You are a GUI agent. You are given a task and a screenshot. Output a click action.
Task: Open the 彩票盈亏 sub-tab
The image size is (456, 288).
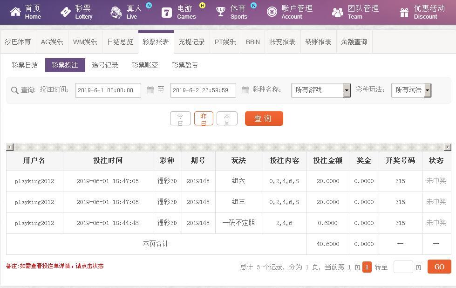point(185,65)
